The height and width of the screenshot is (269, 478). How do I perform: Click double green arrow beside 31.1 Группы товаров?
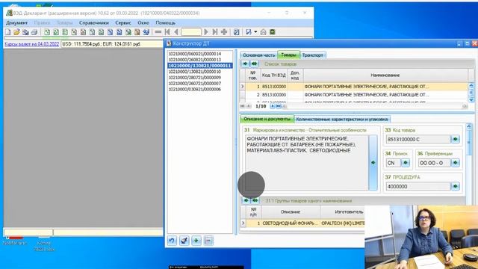[255, 200]
